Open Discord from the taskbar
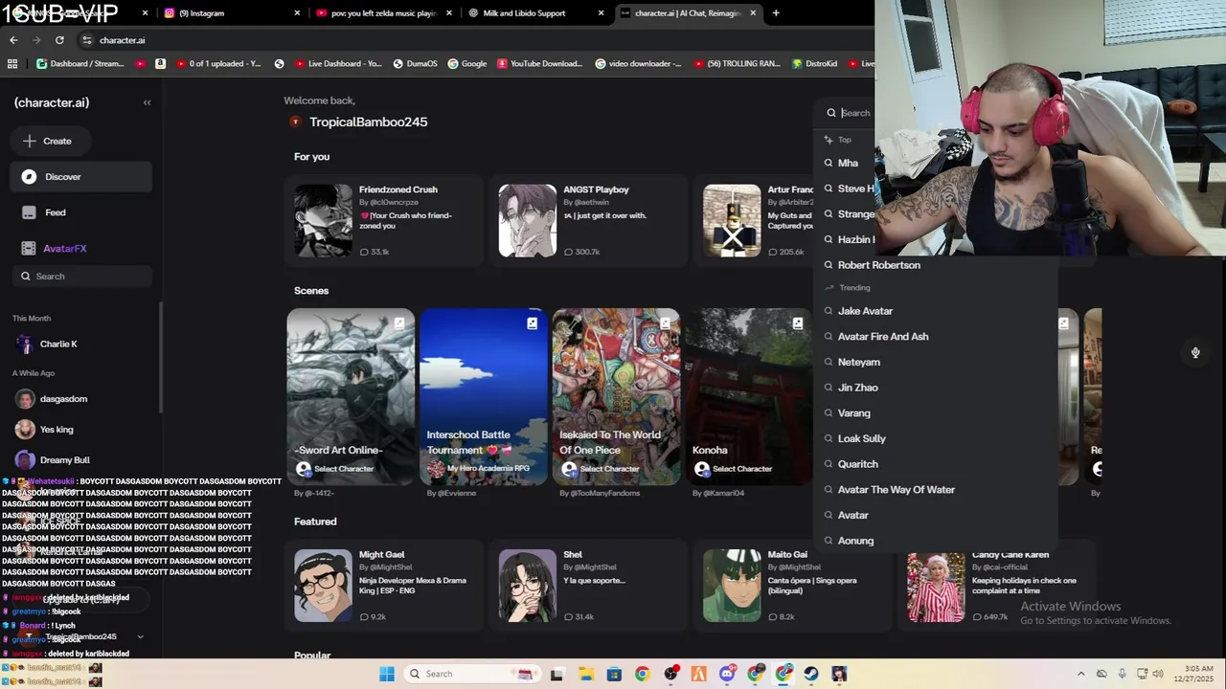This screenshot has height=689, width=1226. click(x=727, y=674)
